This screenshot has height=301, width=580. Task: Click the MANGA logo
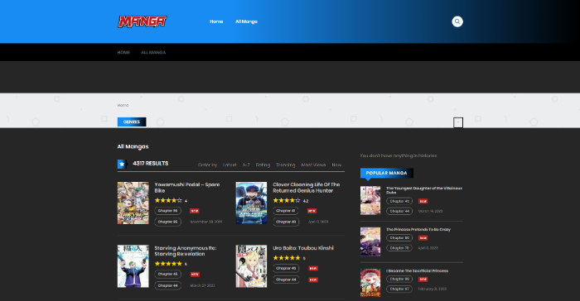pyautogui.click(x=143, y=21)
